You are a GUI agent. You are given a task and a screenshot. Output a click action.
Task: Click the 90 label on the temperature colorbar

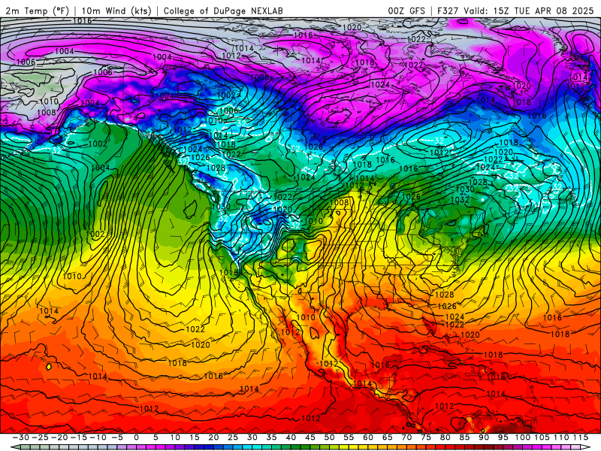tap(484, 437)
